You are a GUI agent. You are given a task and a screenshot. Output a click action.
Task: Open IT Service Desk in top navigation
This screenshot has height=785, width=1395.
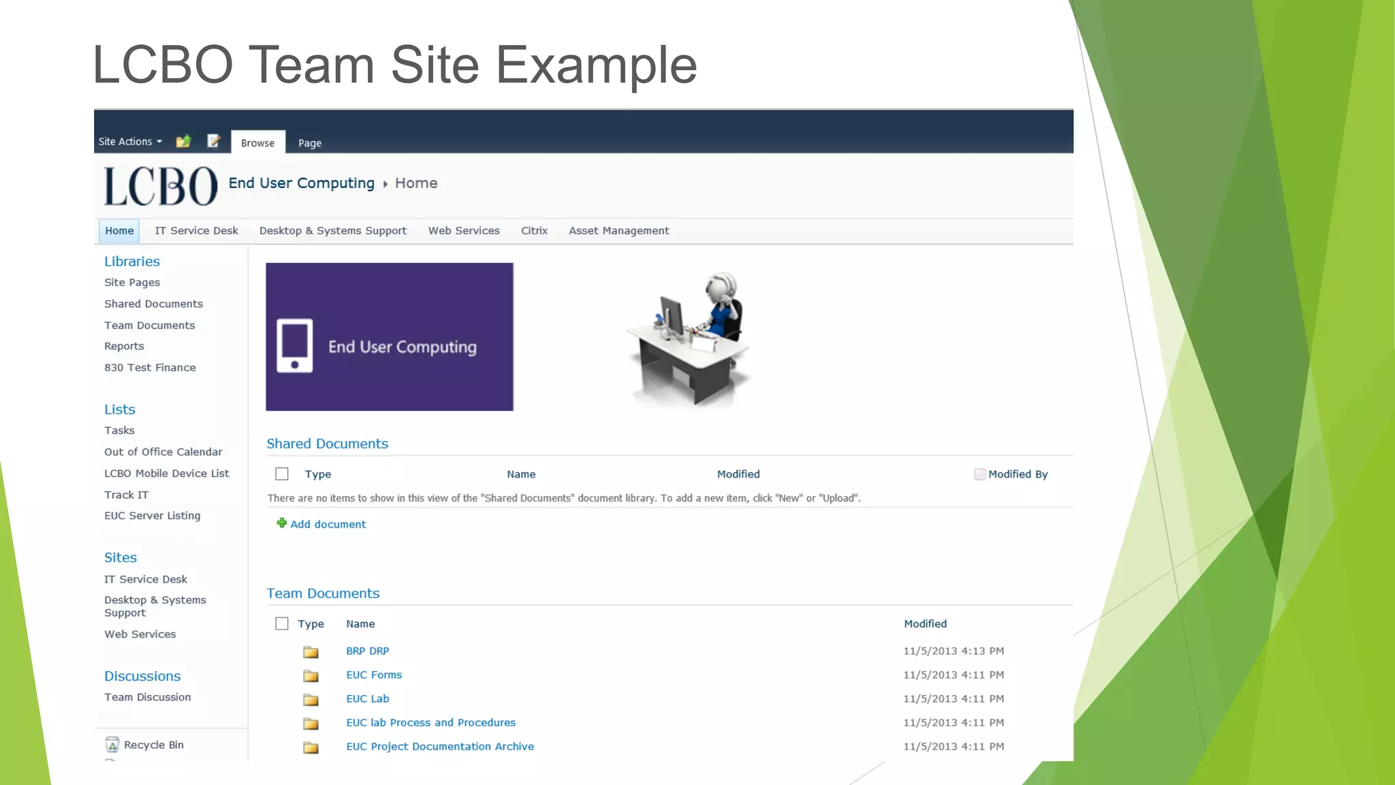pos(196,231)
